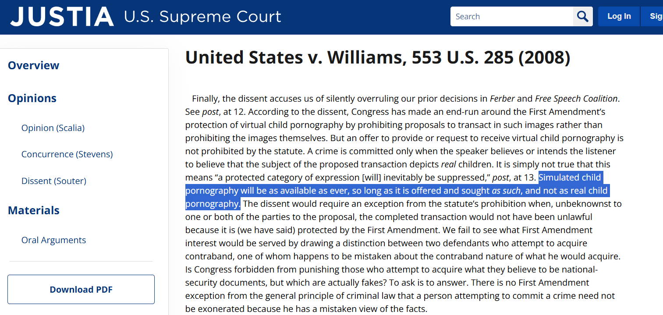This screenshot has height=315, width=663.
Task: Click the JUSTIA logo
Action: pos(62,17)
